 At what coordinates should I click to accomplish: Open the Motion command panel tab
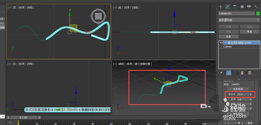[x=242, y=7]
